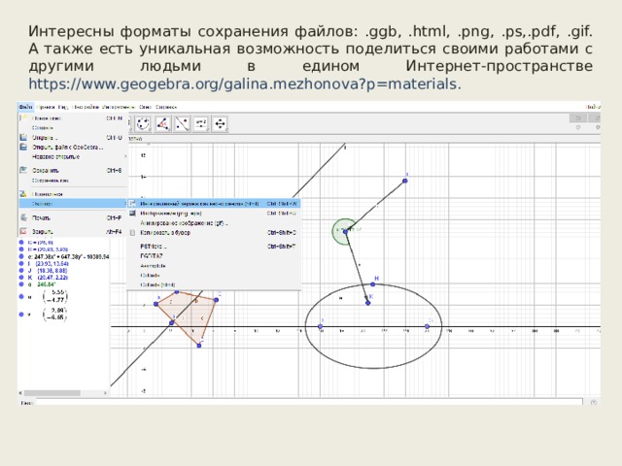The width and height of the screenshot is (622, 466).
Task: Click the image icon beside Изображение (png, eps)
Action: coord(132,214)
